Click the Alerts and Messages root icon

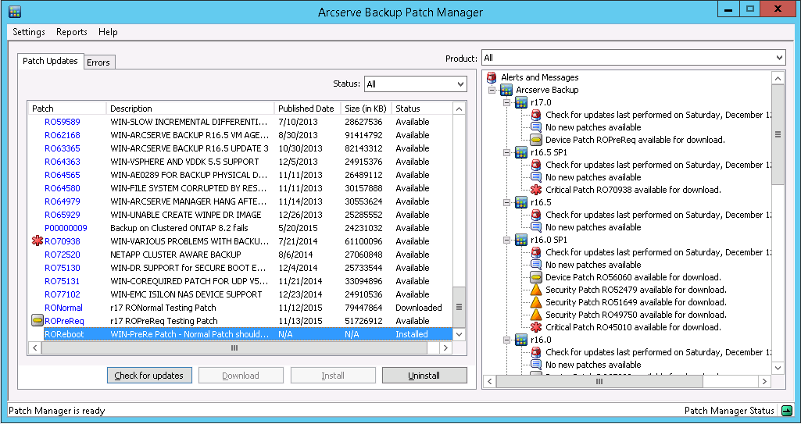492,77
